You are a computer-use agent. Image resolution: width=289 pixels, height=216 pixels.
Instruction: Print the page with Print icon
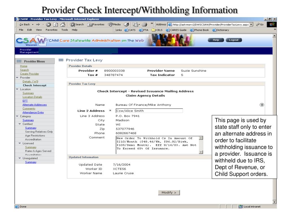tap(145, 24)
